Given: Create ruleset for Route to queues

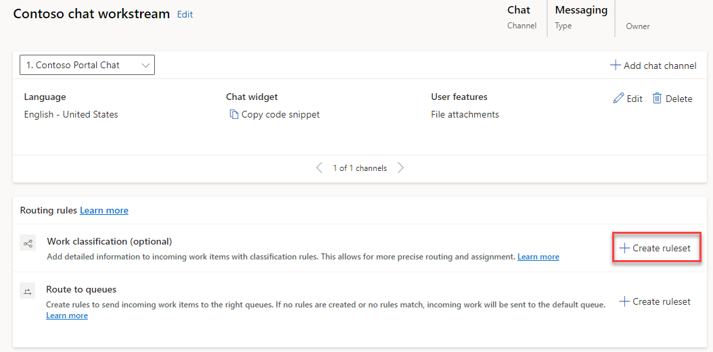Looking at the screenshot, I should coord(655,301).
